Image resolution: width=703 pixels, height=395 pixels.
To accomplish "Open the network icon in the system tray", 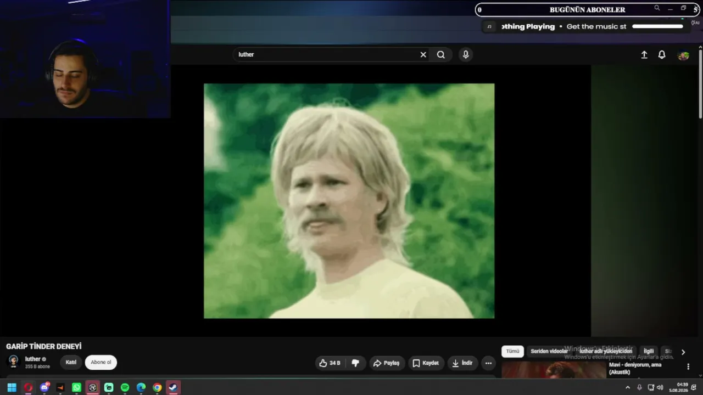I will click(x=651, y=387).
